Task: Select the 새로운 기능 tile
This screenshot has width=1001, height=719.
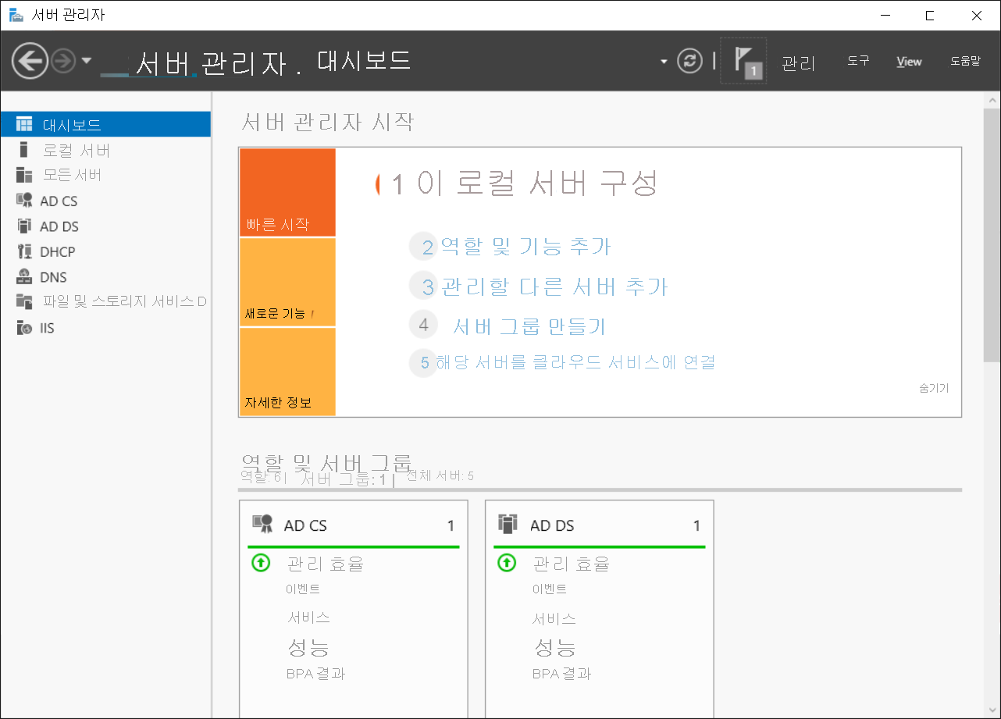Action: pyautogui.click(x=287, y=282)
